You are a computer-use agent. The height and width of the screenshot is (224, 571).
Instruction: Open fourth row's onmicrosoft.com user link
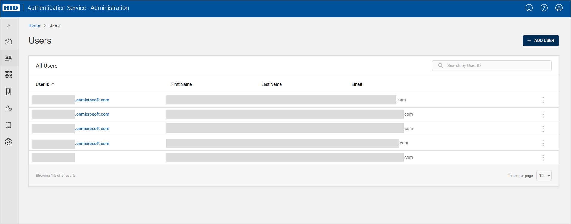92,144
